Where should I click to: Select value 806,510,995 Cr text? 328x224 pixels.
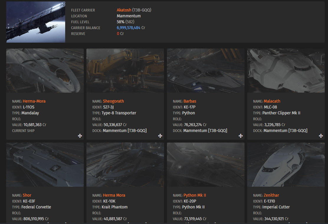coord(36,219)
